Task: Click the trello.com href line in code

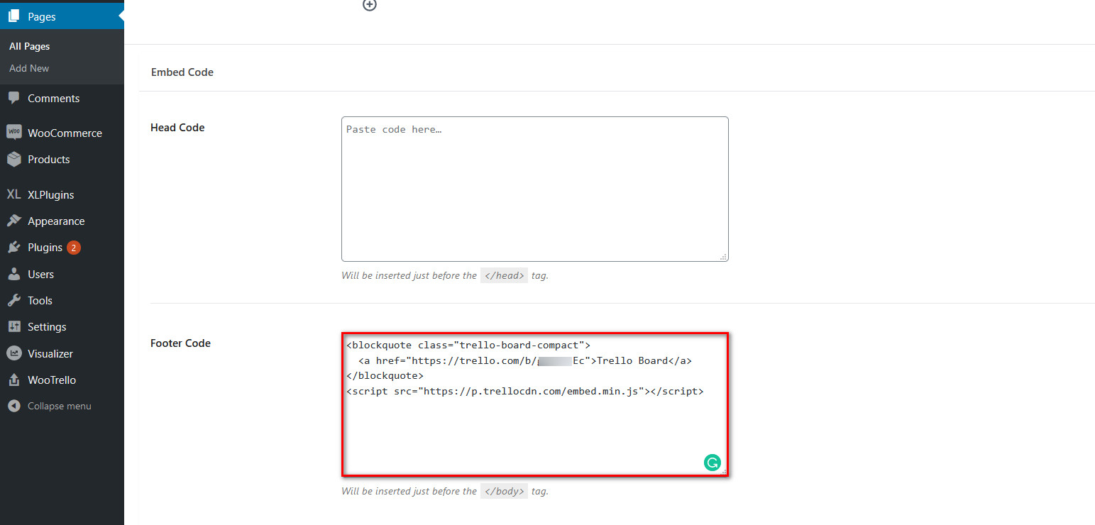Action: pos(524,360)
